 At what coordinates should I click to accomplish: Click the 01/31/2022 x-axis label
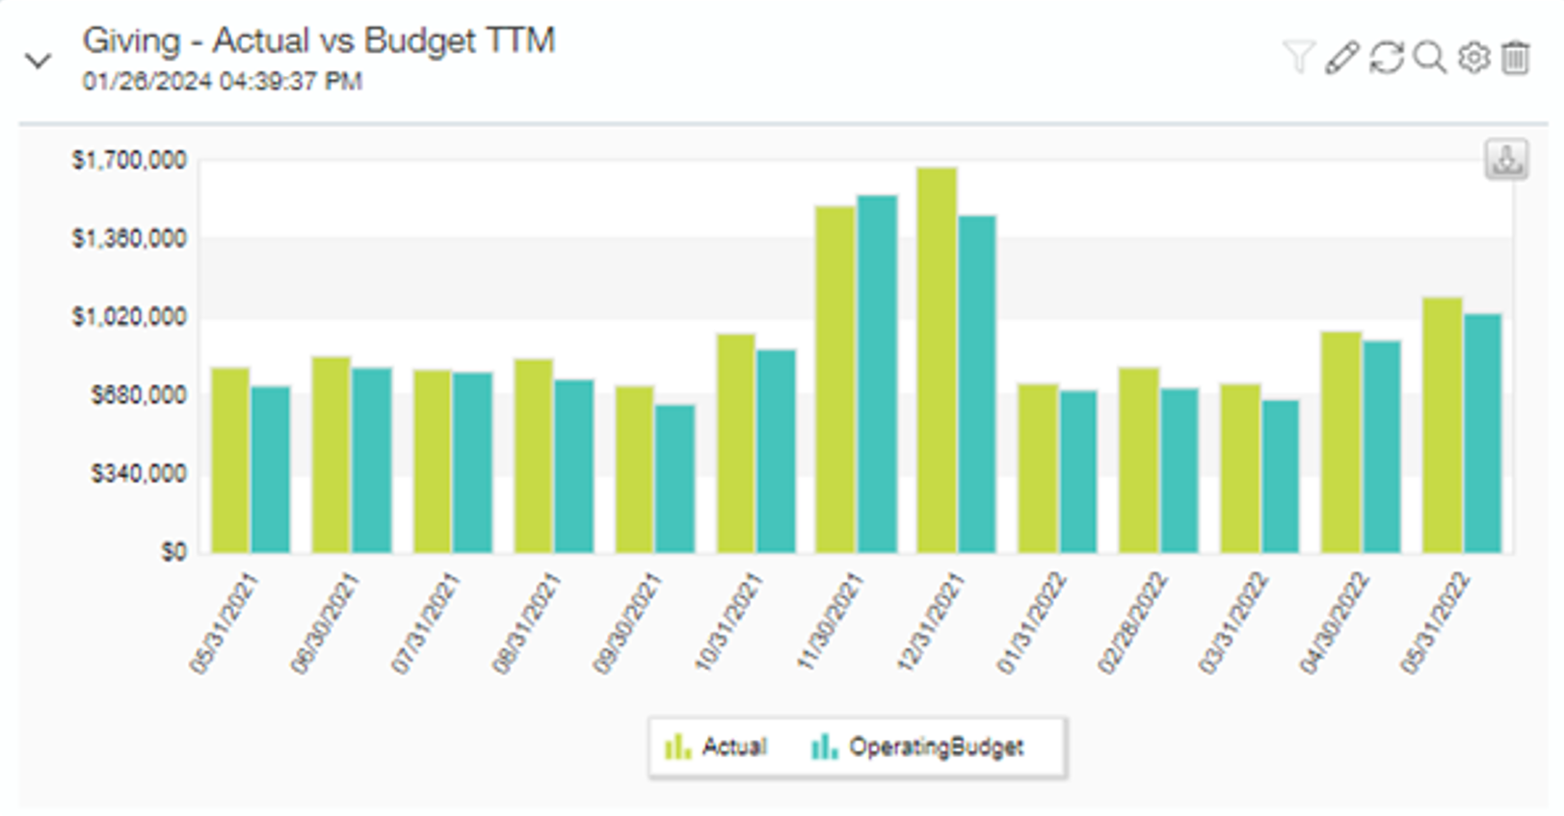pyautogui.click(x=1031, y=623)
